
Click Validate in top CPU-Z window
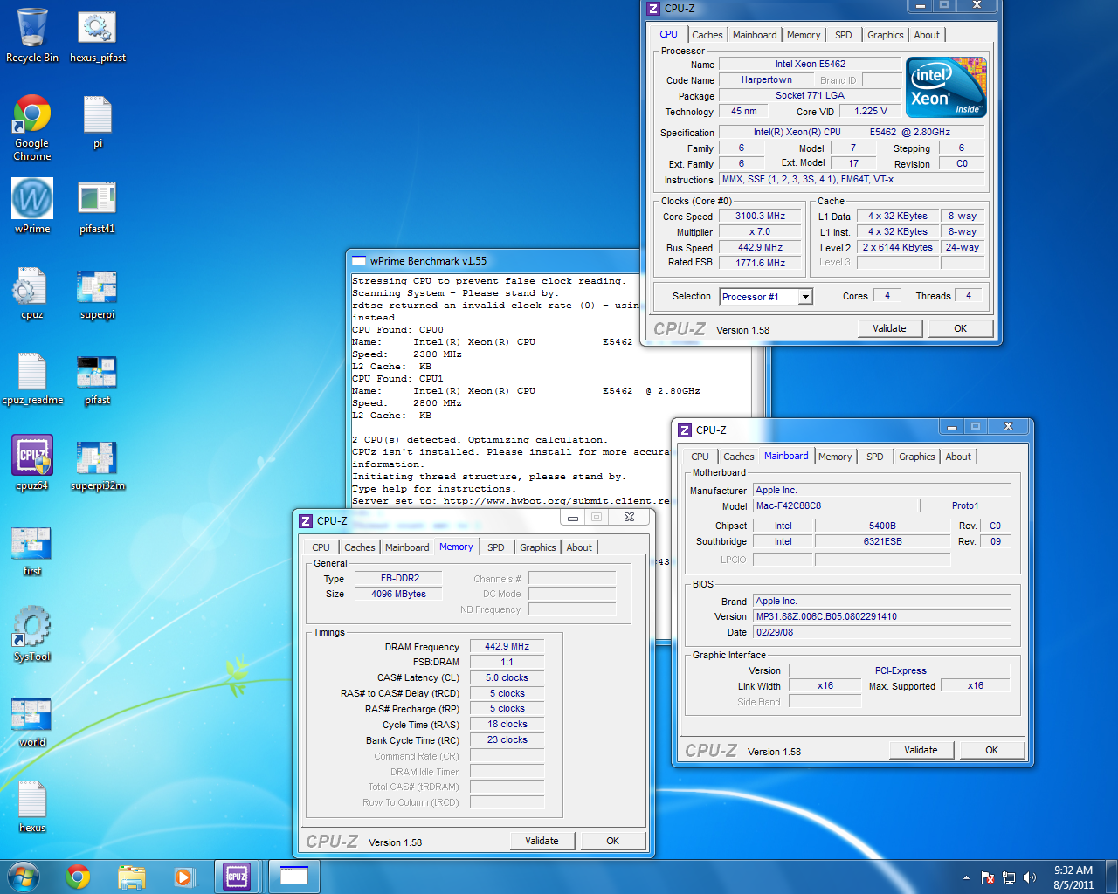click(889, 328)
